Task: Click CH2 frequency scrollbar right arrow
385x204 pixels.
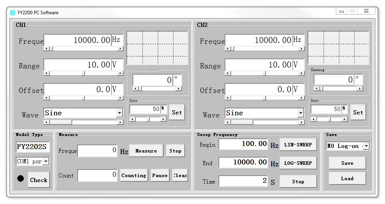Action: click(x=302, y=49)
